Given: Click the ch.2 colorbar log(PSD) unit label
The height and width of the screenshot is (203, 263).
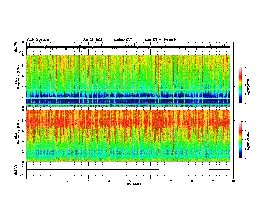Looking at the screenshot, I should 249,141.
